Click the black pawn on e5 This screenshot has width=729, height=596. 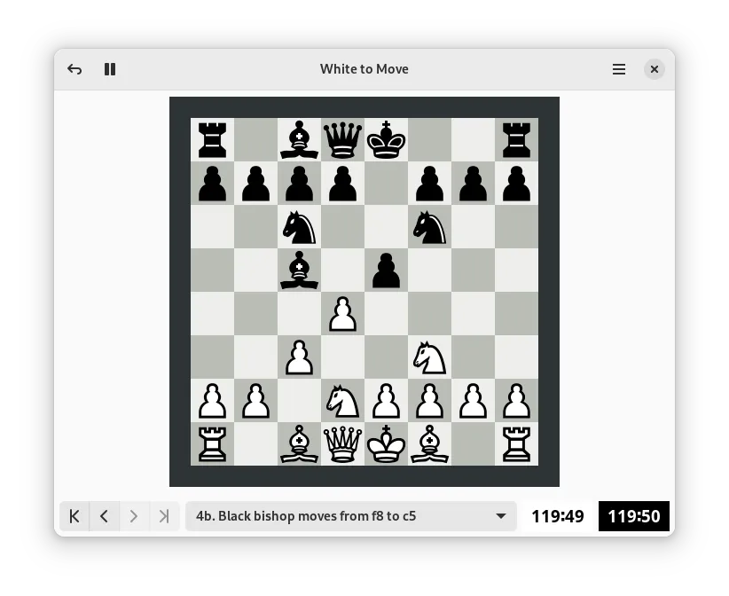[386, 271]
